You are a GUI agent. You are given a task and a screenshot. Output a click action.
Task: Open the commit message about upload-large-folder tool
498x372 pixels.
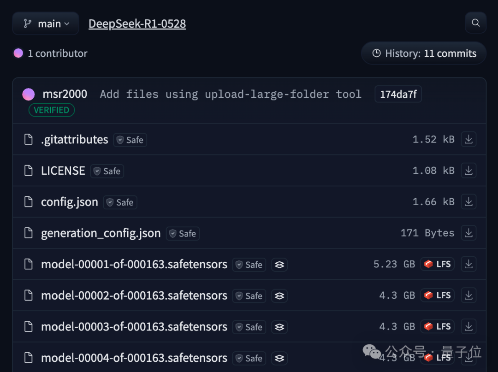[231, 94]
